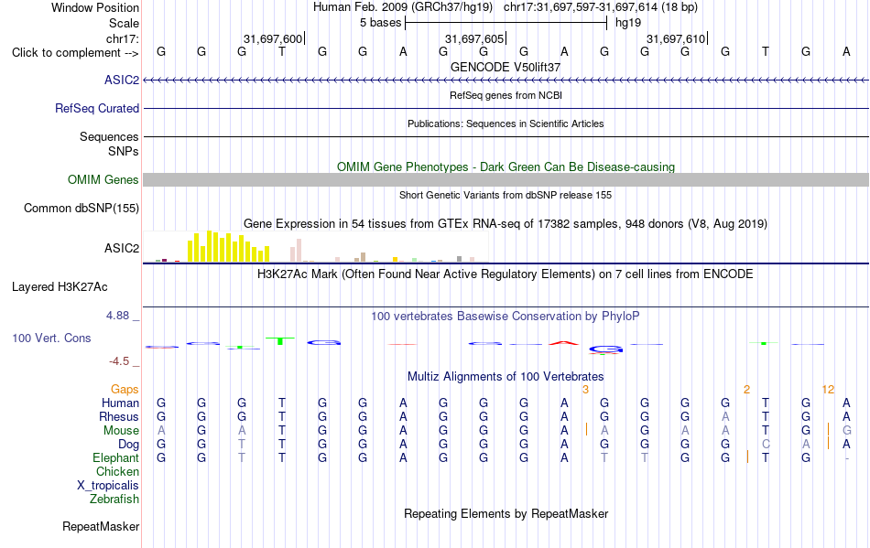
Task: Click the 31,697,610 position marker
Action: [x=677, y=38]
